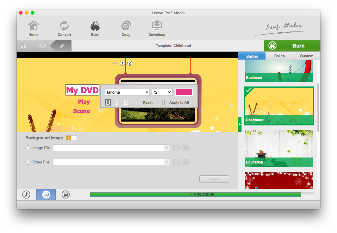The width and height of the screenshot is (337, 233).
Task: Open the font size 72 dropdown
Action: [162, 92]
